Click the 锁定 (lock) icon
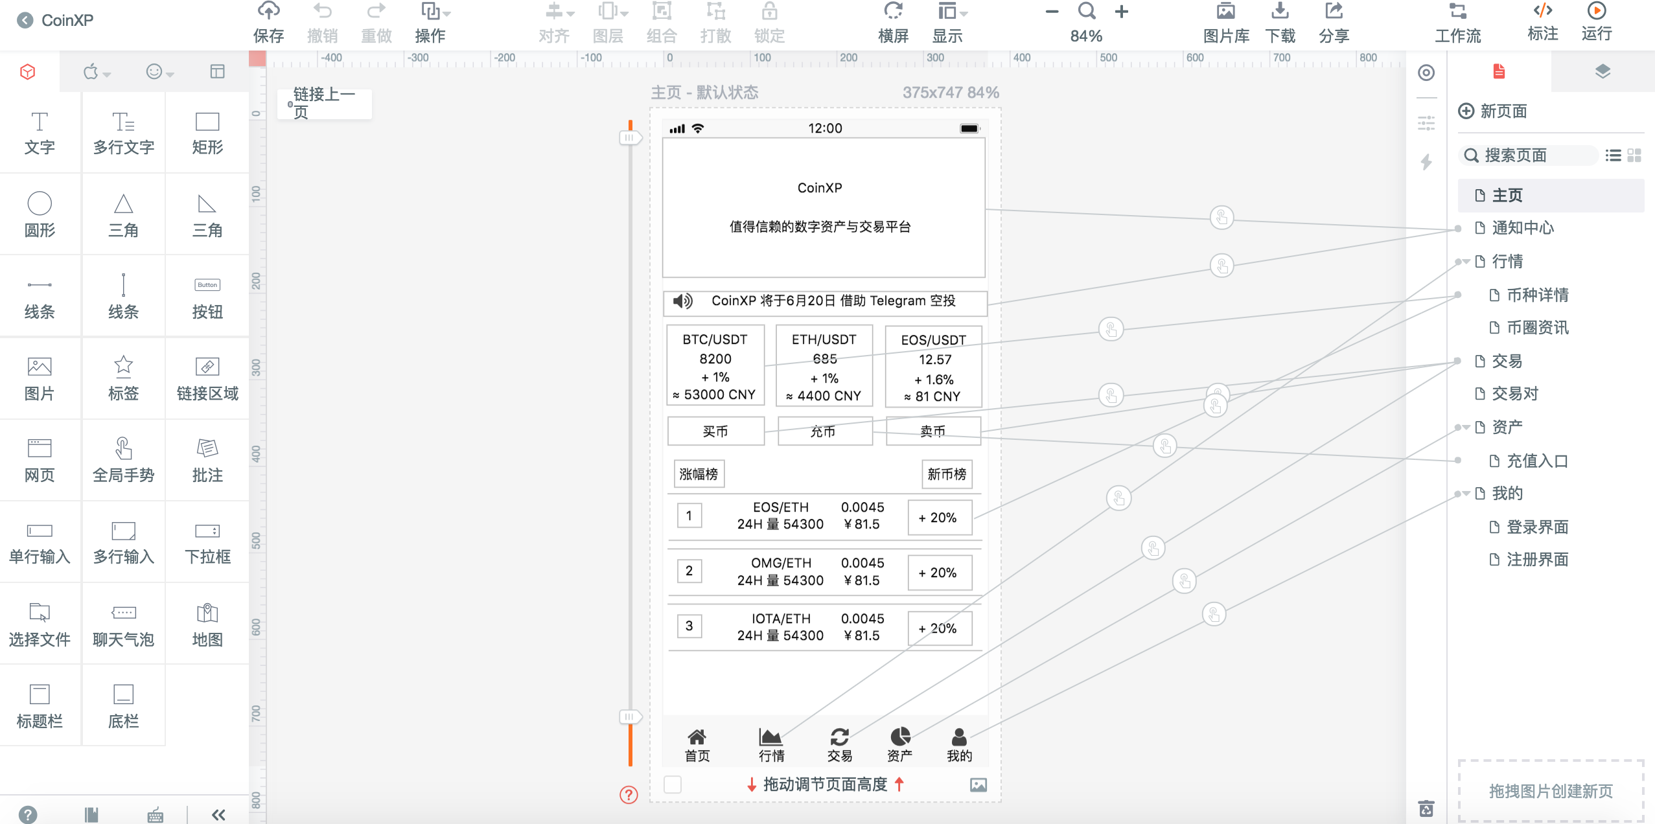This screenshot has height=824, width=1655. [x=769, y=11]
